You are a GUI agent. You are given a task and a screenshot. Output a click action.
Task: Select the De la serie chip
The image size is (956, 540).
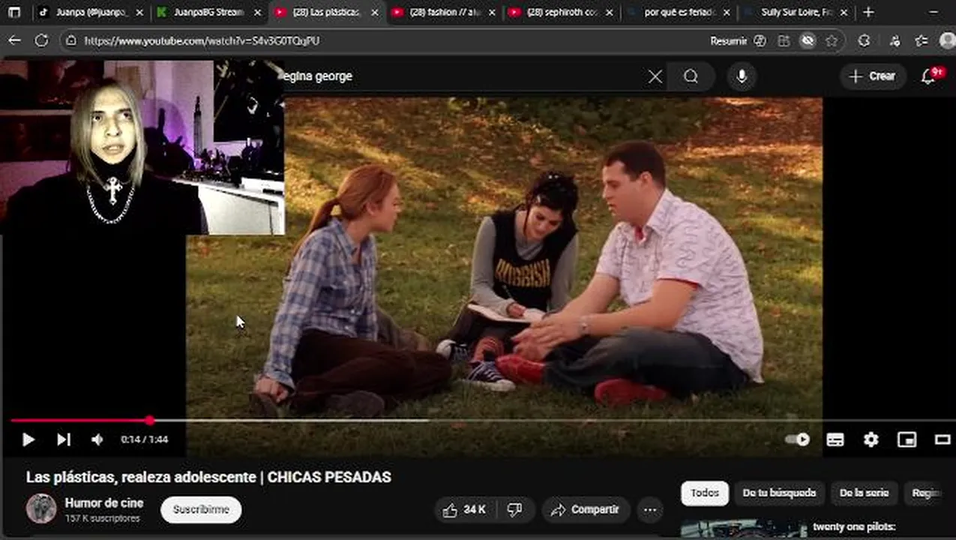tap(864, 493)
